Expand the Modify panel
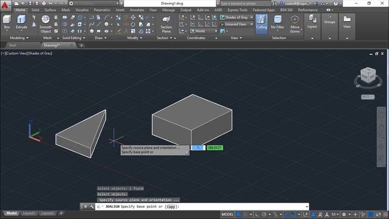Viewport: 389px width, 219px height. pos(135,38)
